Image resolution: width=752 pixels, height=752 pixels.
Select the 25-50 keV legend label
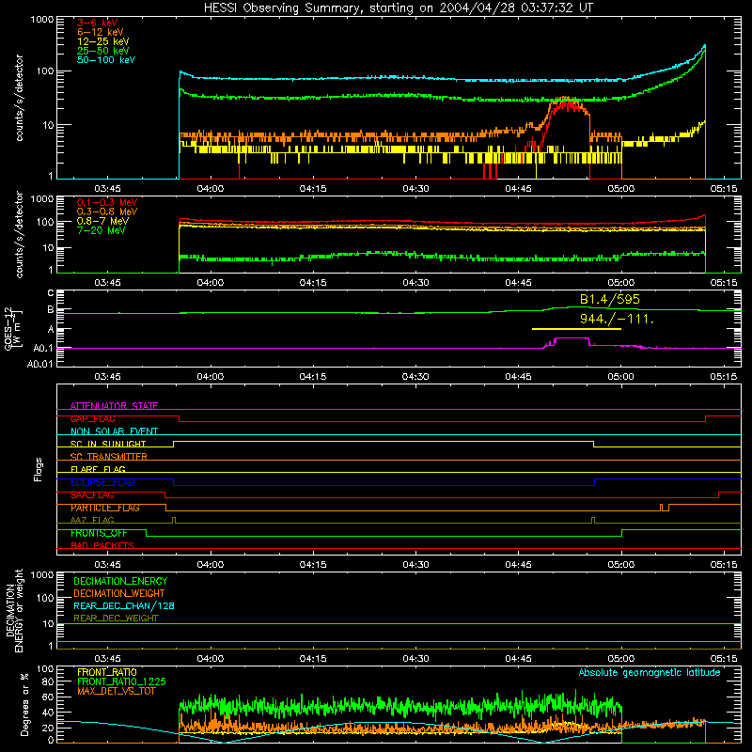point(102,51)
